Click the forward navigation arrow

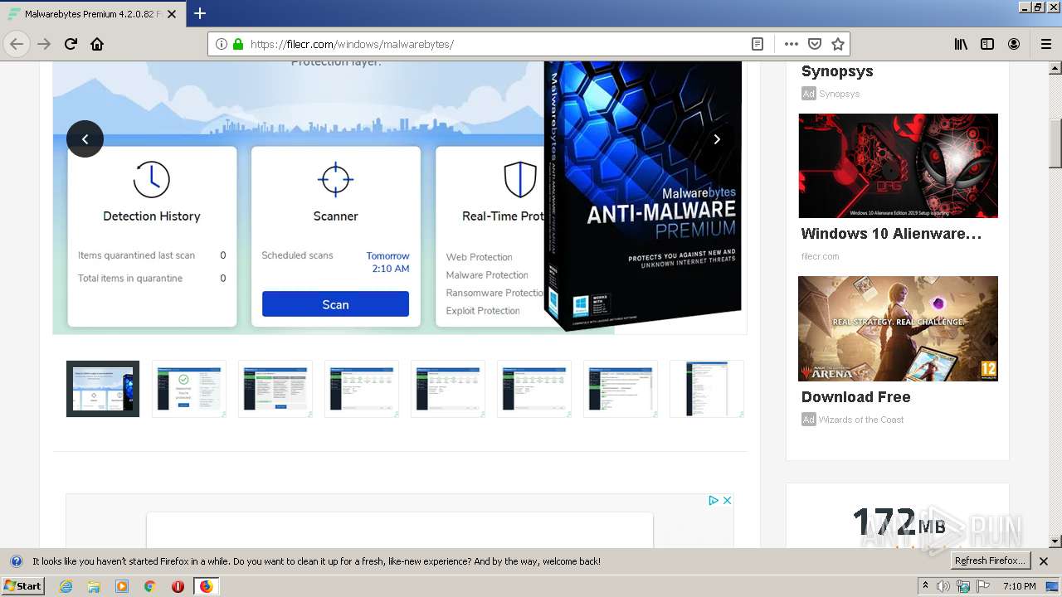tap(45, 44)
